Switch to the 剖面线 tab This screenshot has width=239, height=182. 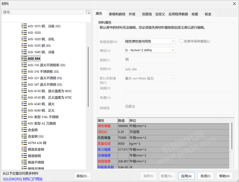pyautogui.click(x=147, y=14)
